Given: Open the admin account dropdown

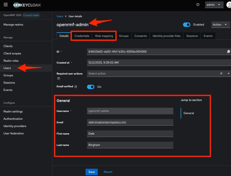Looking at the screenshot, I should click(x=214, y=5).
